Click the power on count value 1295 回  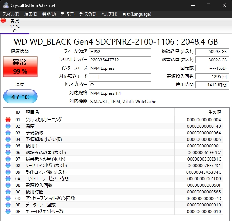point(212,76)
